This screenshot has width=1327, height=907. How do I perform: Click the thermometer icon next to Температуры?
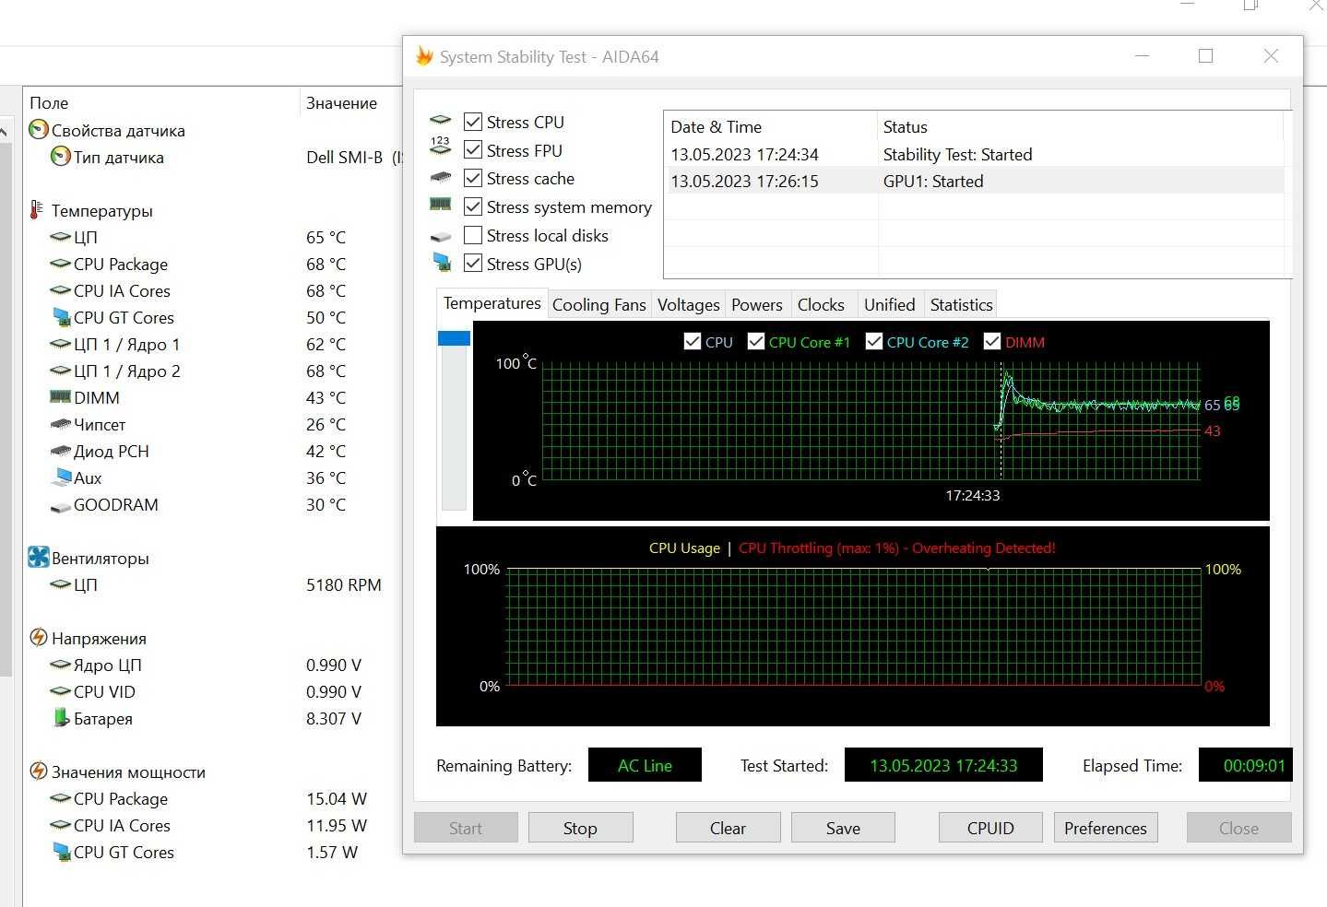(x=37, y=210)
